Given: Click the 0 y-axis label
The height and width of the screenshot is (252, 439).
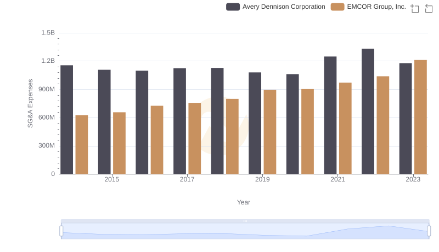Looking at the screenshot, I should [53, 174].
